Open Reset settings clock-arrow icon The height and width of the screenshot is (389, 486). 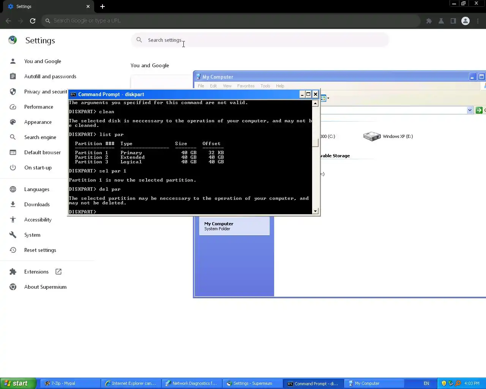(x=13, y=250)
